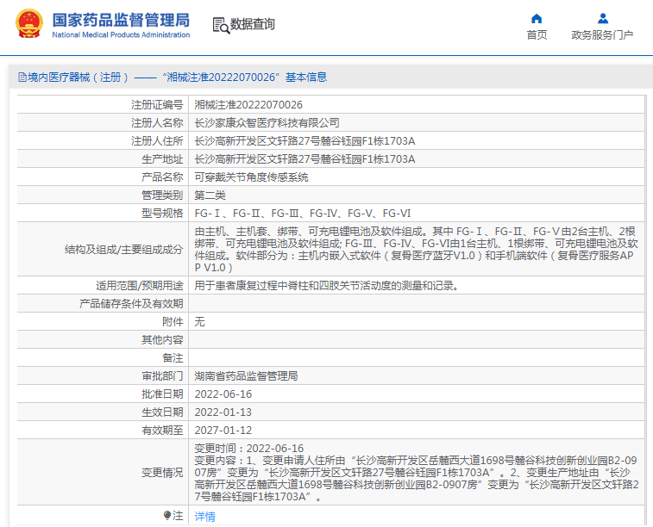Open the 数据查询 search icon
The width and height of the screenshot is (653, 527).
(221, 25)
